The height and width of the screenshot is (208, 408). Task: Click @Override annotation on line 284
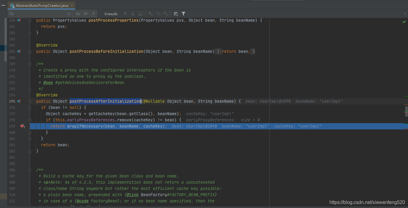(47, 45)
